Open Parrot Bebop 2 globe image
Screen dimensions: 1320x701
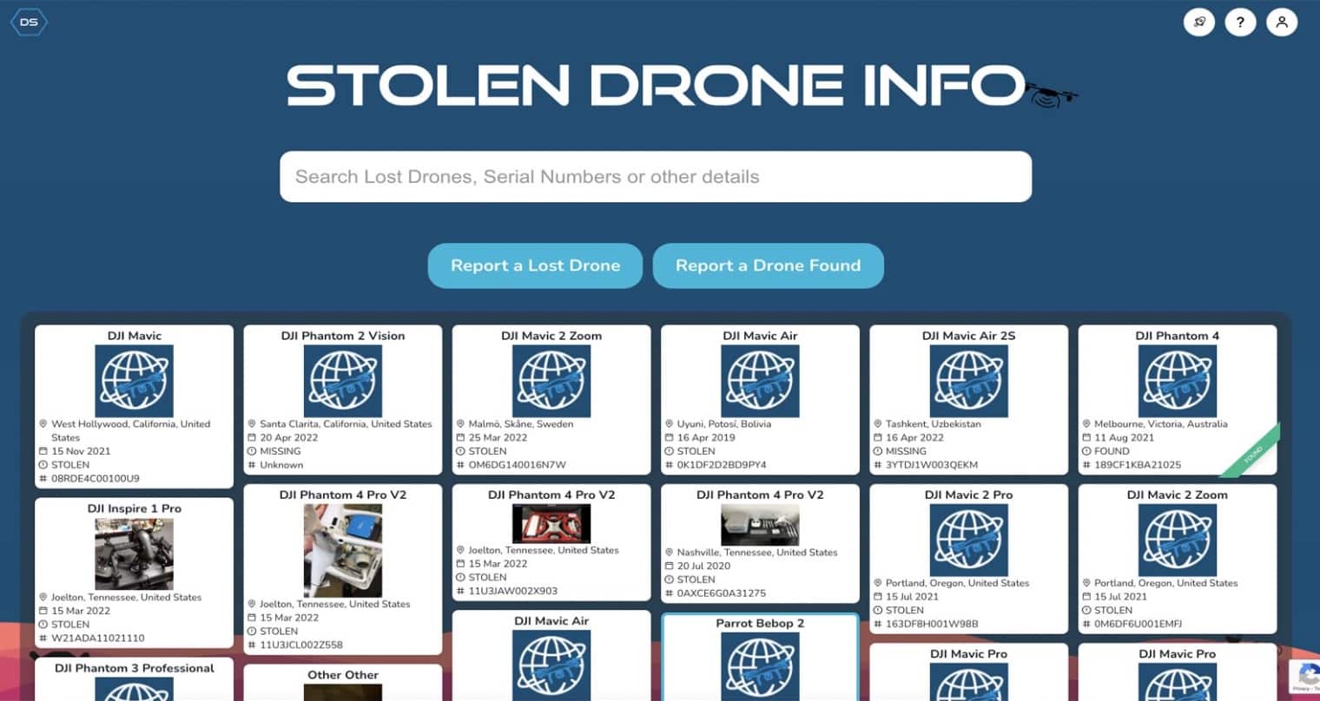[x=760, y=667]
